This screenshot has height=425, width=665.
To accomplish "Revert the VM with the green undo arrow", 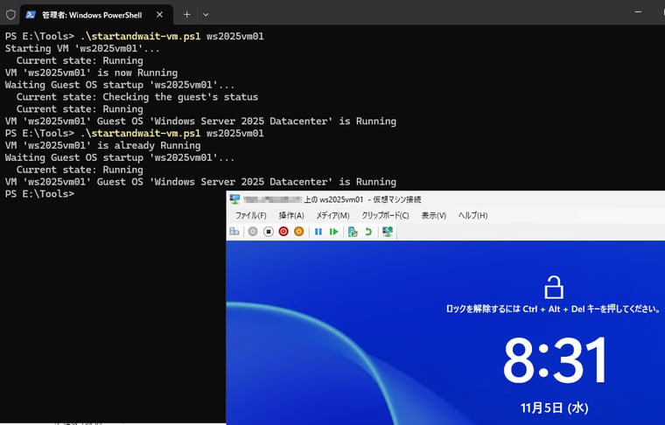I will click(368, 232).
